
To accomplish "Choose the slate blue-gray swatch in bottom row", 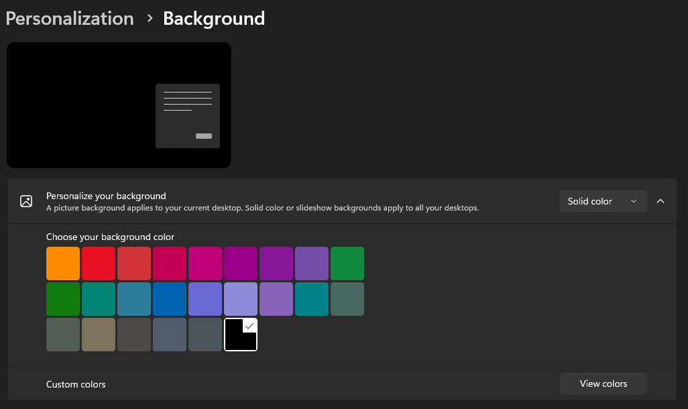I will pos(170,335).
